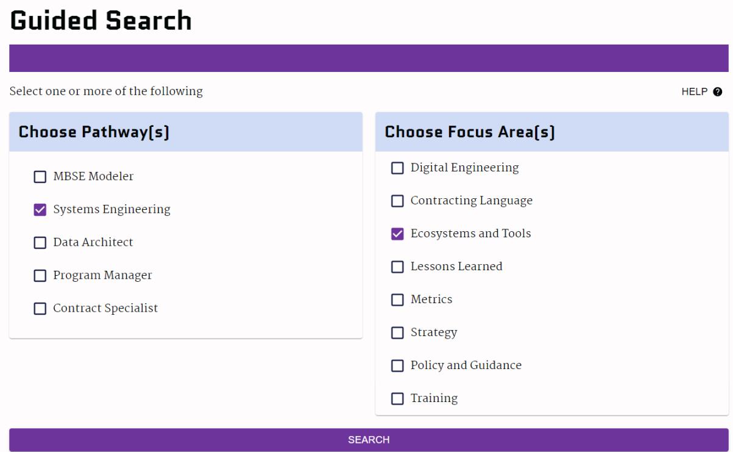
Task: Select the Strategy checkbox
Action: coord(397,332)
